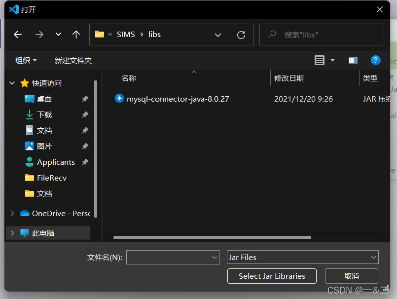Open 图片 folder in quick access
This screenshot has height=299, width=397.
[x=44, y=146]
